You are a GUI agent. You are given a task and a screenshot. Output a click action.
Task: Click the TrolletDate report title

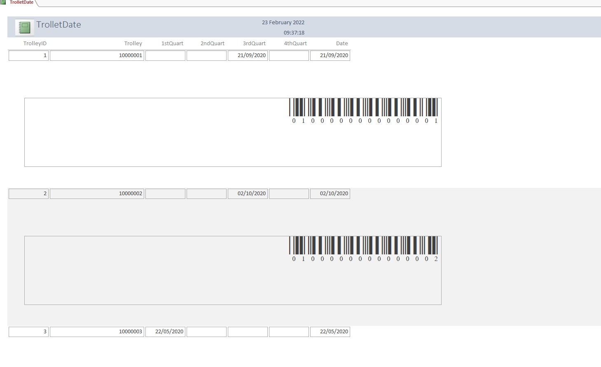[x=58, y=25]
